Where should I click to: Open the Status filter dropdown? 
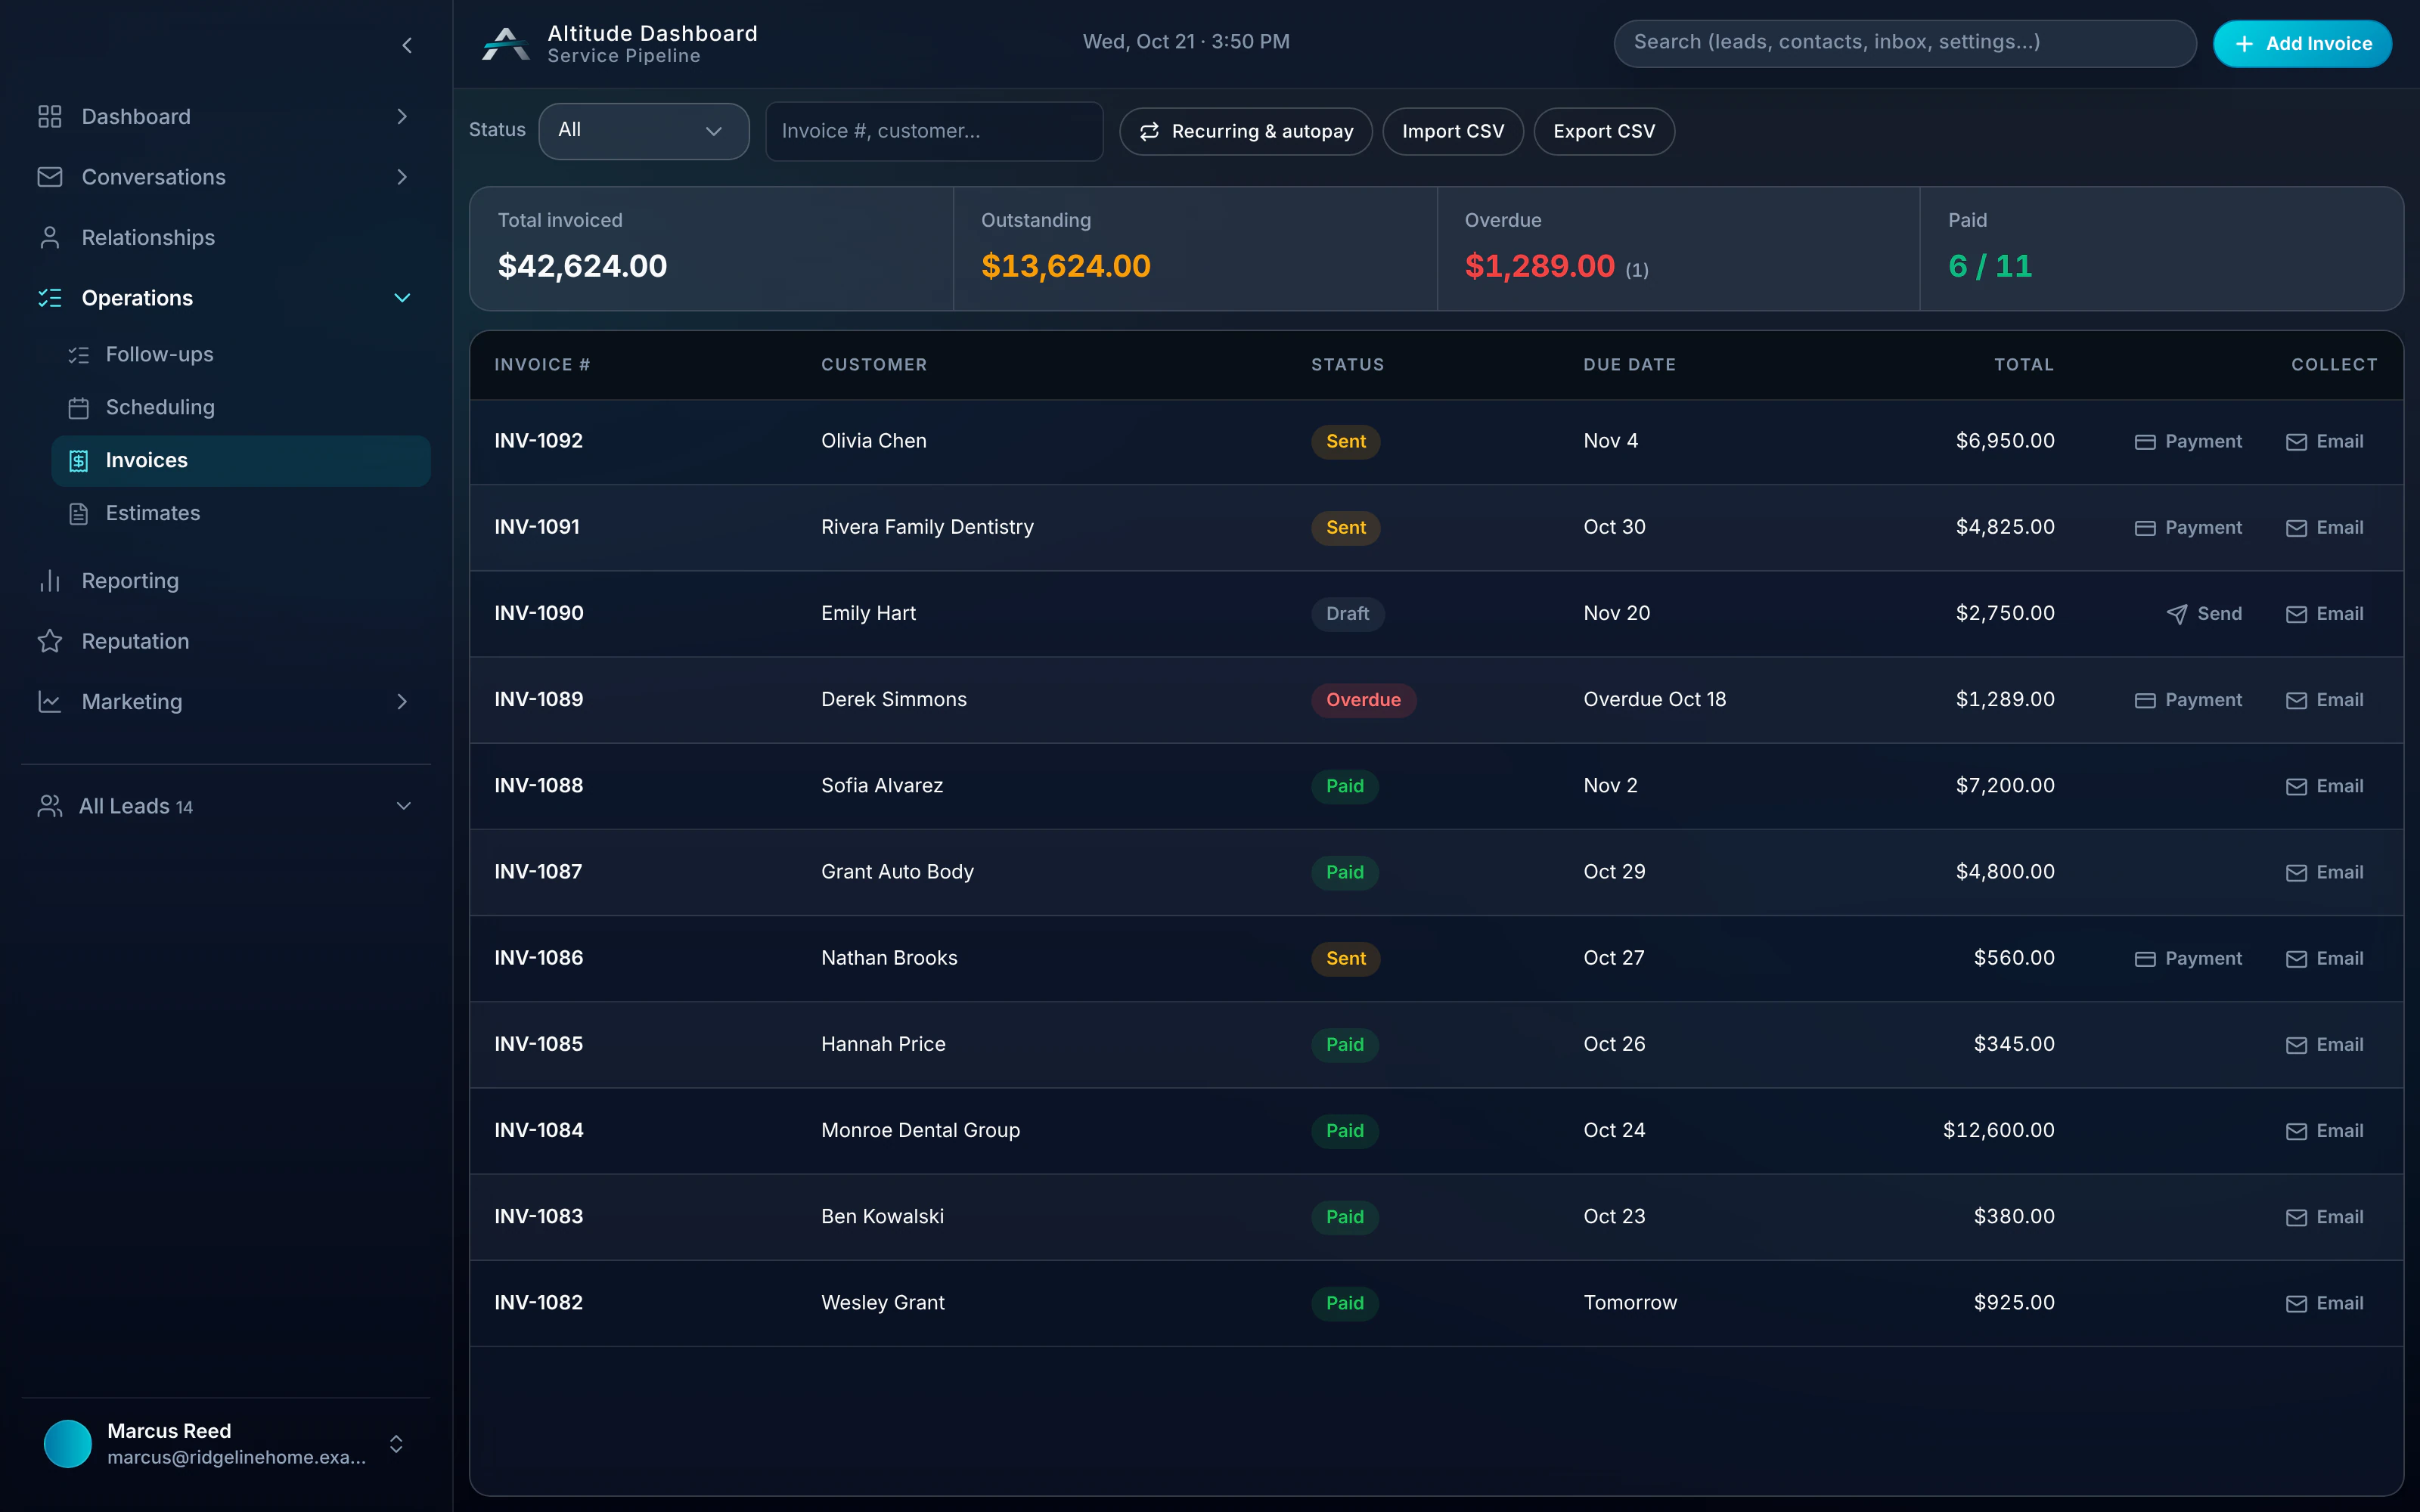[x=643, y=131]
